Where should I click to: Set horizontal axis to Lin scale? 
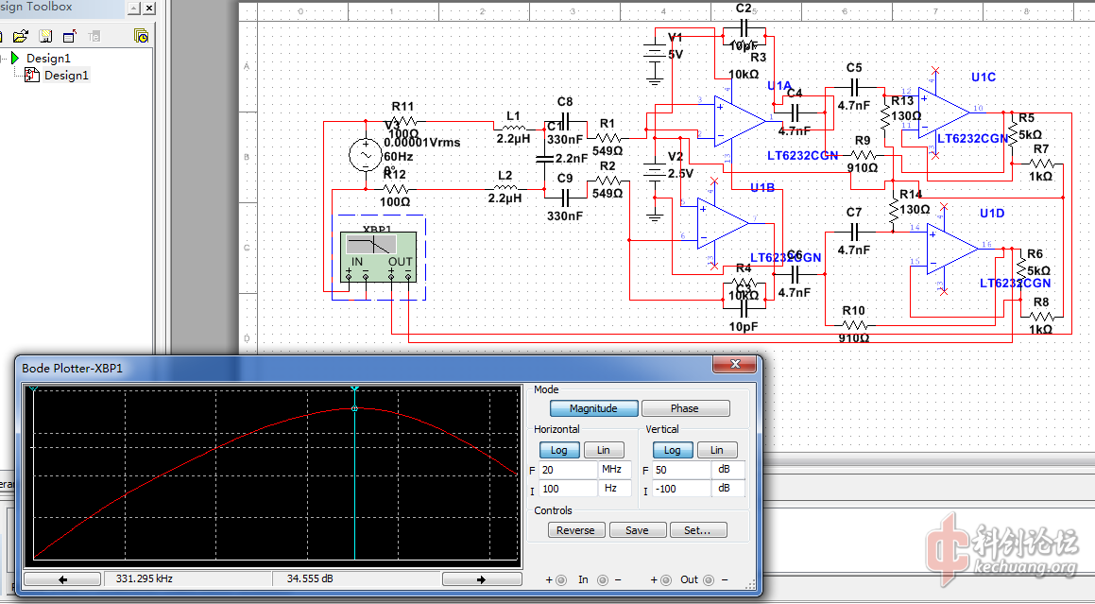(604, 450)
